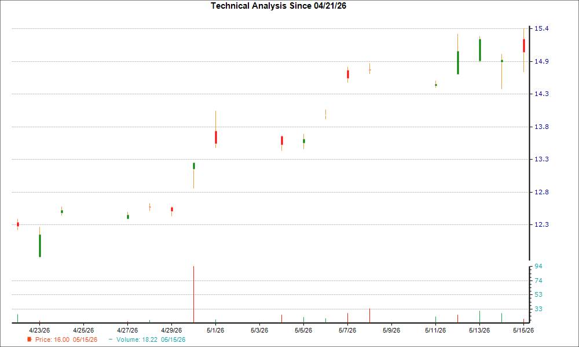Click the 12.3 price axis value

pyautogui.click(x=541, y=224)
